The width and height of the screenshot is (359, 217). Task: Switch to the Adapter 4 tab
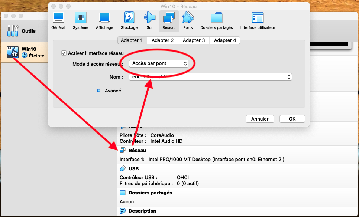tap(225, 40)
